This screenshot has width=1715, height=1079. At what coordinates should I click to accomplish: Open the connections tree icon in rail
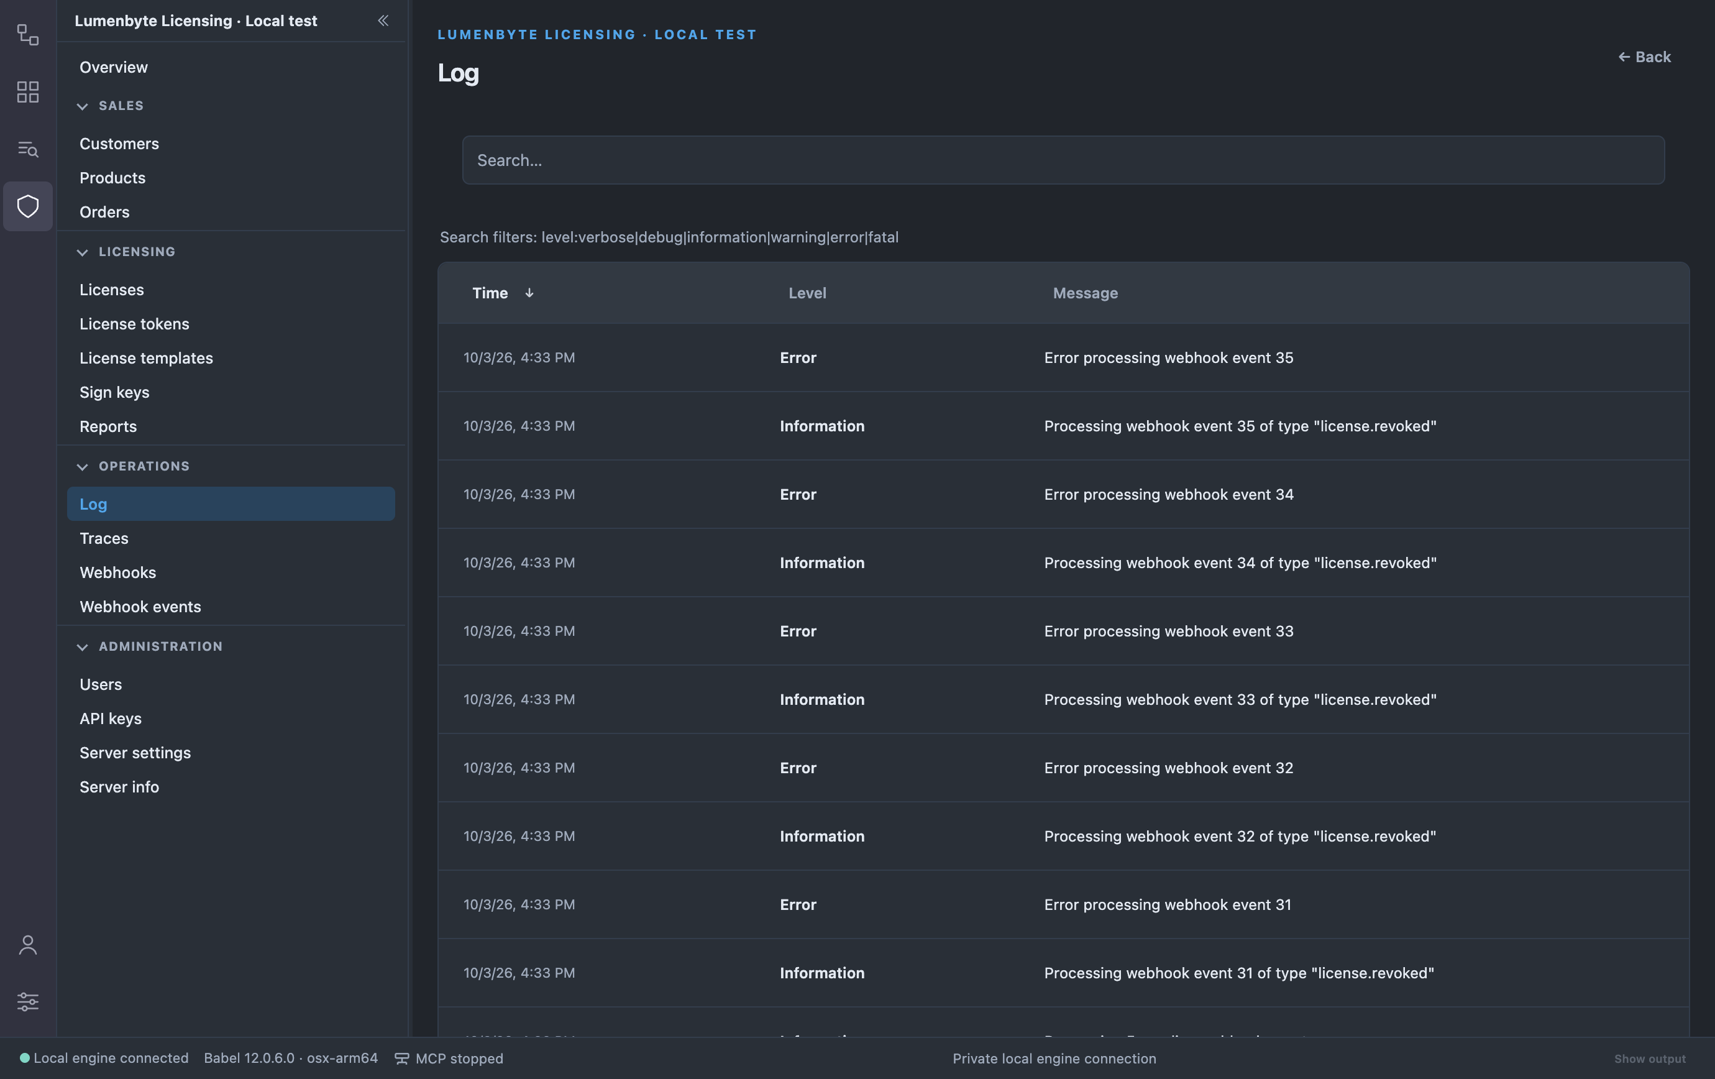click(x=28, y=34)
